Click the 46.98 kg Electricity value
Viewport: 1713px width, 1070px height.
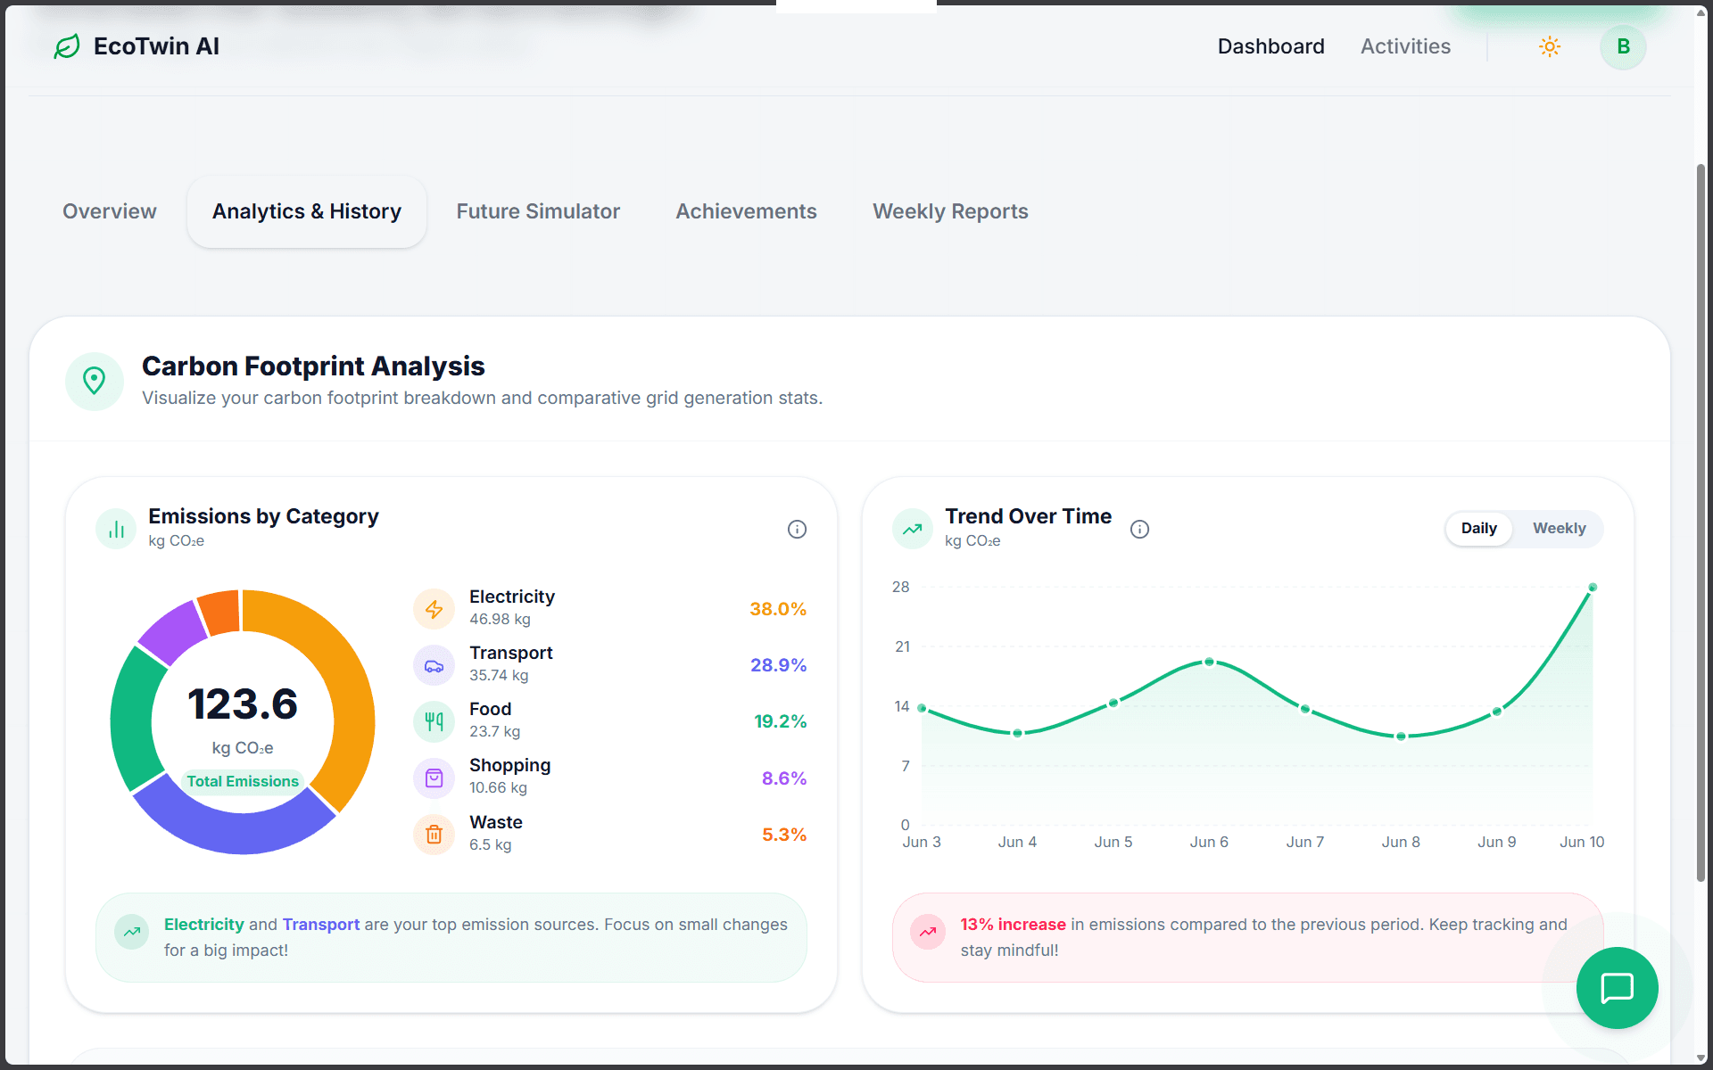point(500,620)
